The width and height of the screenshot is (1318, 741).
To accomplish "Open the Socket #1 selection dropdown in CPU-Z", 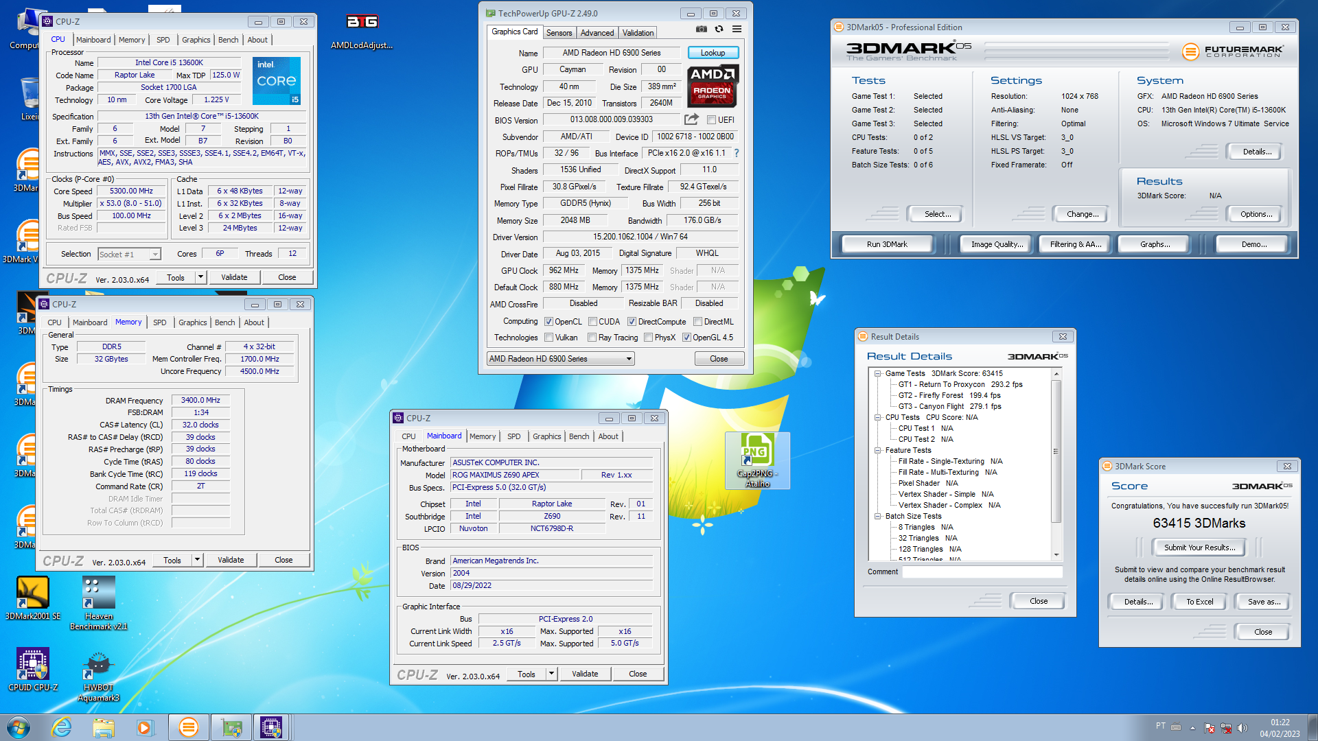I will pyautogui.click(x=129, y=254).
